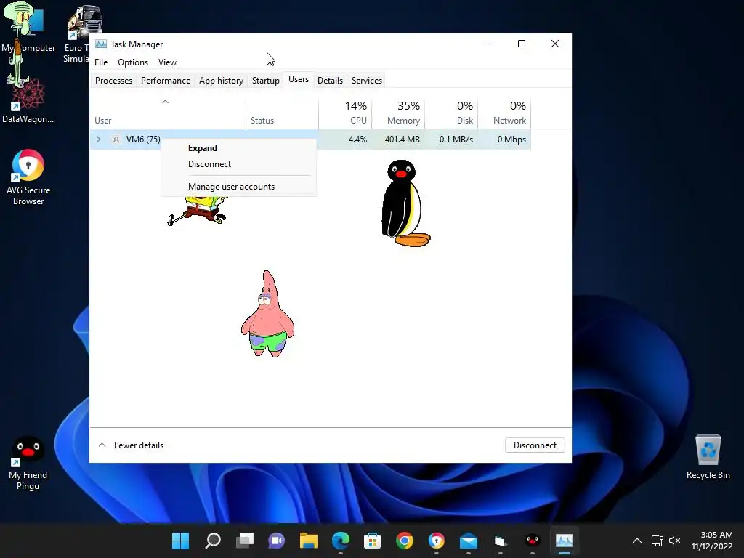The height and width of the screenshot is (558, 744).
Task: Open the File menu
Action: pos(101,62)
